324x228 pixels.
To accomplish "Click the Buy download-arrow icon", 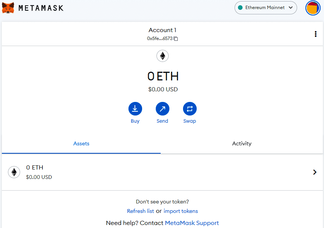I will point(135,109).
